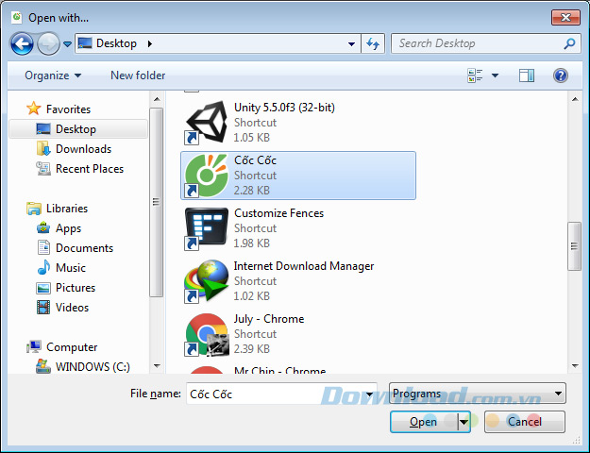Expand the Open button split arrow
This screenshot has width=590, height=453.
[x=464, y=422]
